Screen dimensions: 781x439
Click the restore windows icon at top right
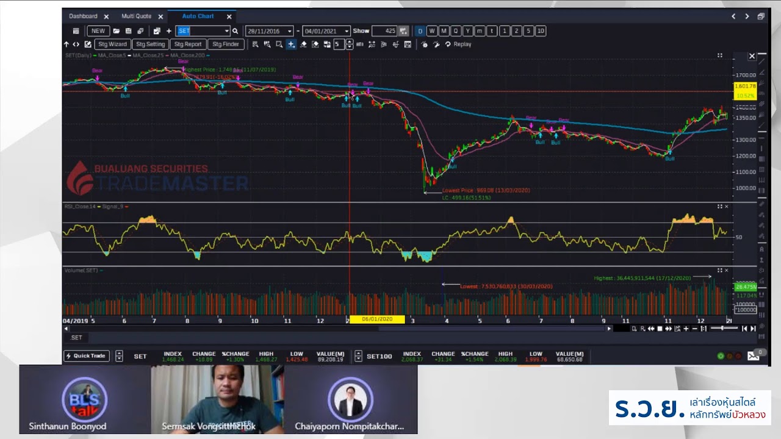coord(761,16)
